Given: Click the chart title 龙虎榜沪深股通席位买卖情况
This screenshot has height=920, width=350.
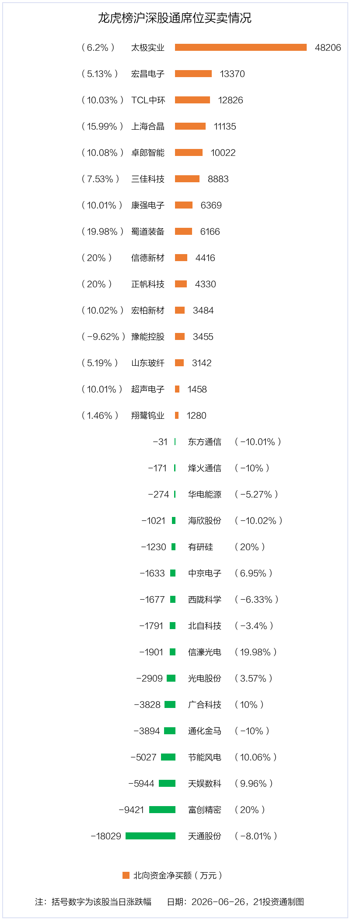Looking at the screenshot, I should pos(175,18).
